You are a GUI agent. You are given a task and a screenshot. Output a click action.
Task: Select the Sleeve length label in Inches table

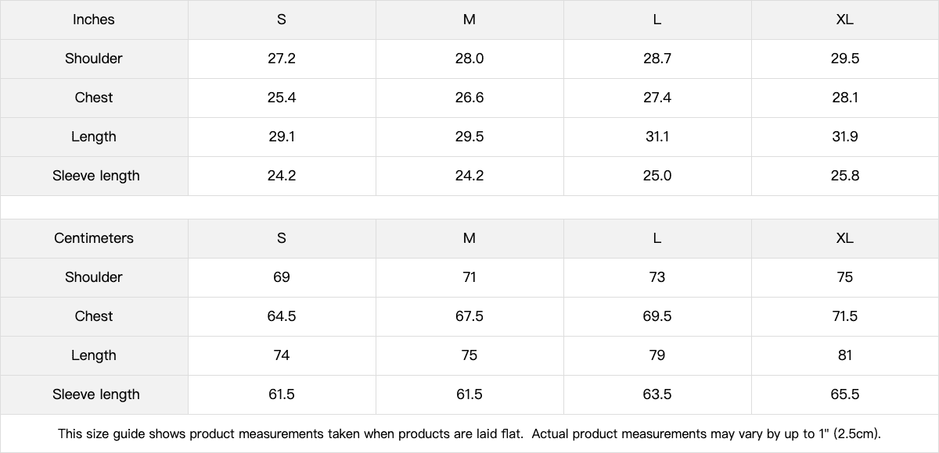click(96, 176)
